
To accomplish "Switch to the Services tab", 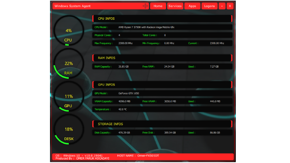I will tap(175, 6).
